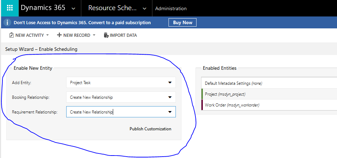Viewport: 337px width, 158px height.
Task: Click the Enabled Entities heading
Action: tap(220, 68)
